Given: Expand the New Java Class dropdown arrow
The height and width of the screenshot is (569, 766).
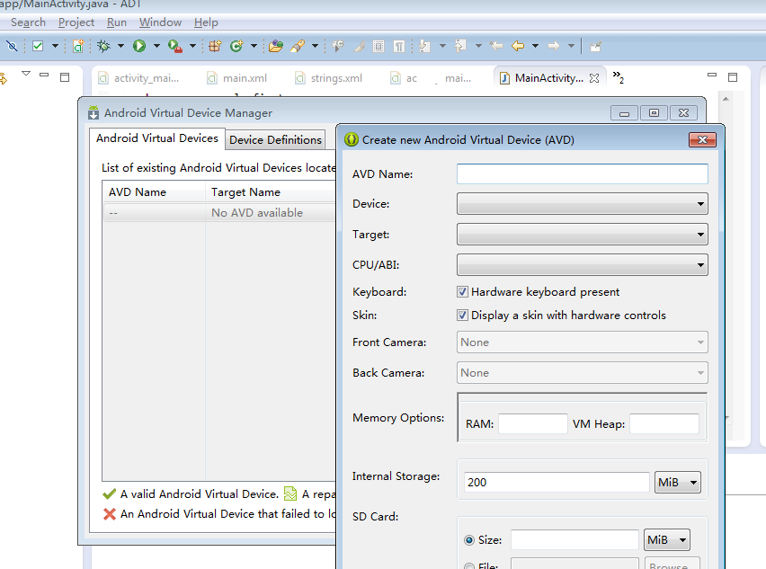Looking at the screenshot, I should pos(254,46).
